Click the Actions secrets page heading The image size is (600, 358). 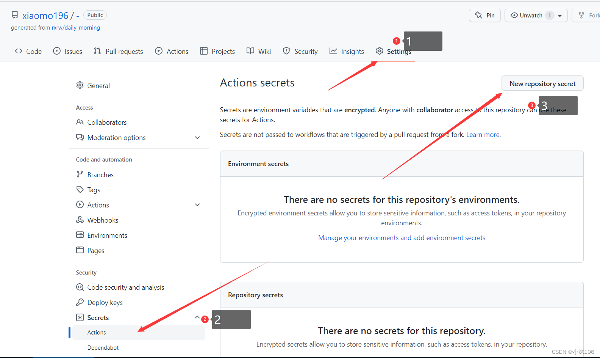(257, 83)
